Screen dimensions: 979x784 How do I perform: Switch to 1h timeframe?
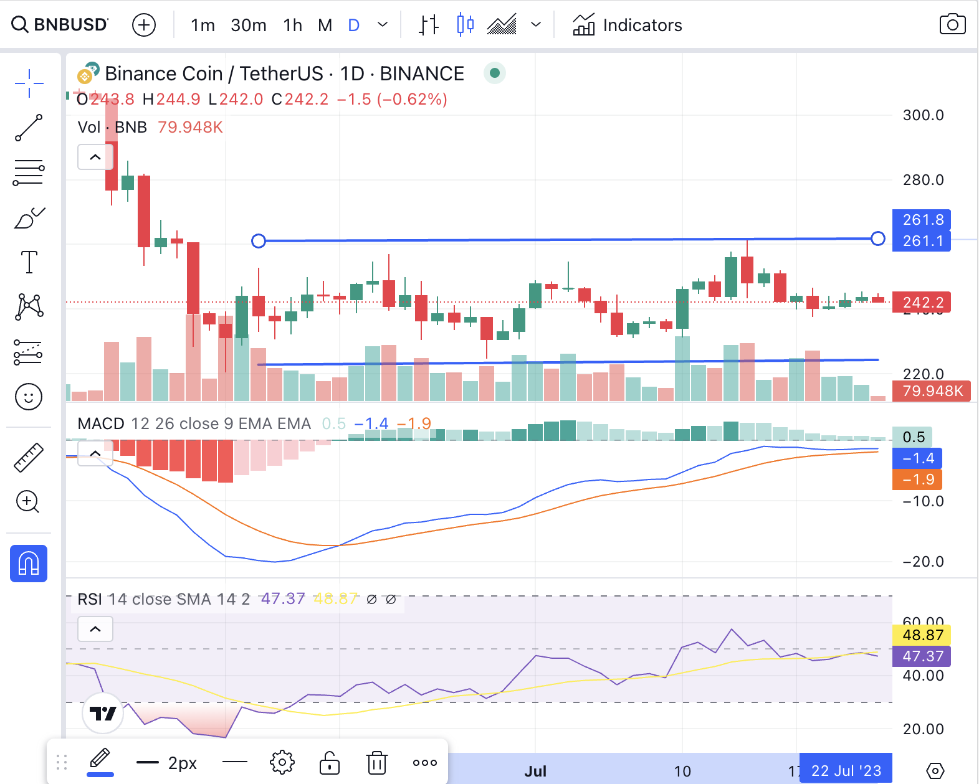(x=292, y=25)
